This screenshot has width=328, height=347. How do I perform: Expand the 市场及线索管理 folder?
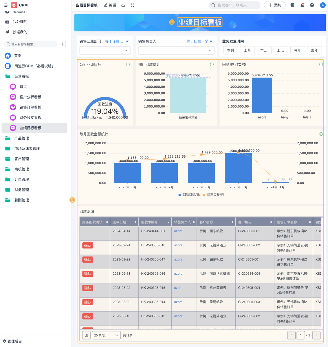click(x=34, y=149)
